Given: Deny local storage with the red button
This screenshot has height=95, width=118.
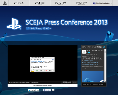Looking at the screenshot, I should pos(49,71).
